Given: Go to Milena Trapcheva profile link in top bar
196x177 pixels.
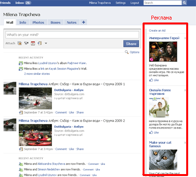Looking at the screenshot, I should (99, 3).
